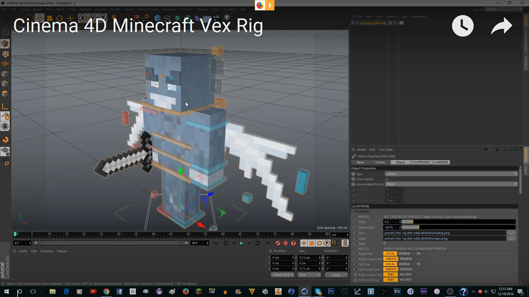
Task: Play the animation forwards
Action: [241, 243]
